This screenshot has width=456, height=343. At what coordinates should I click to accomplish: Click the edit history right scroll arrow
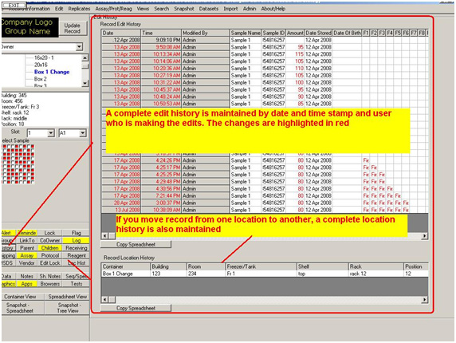click(425, 236)
